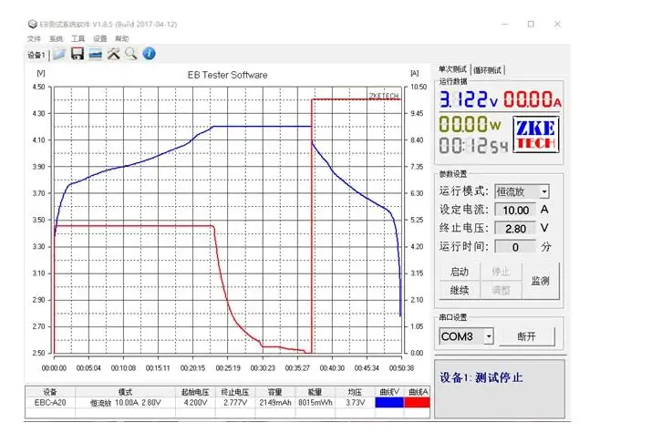Open the 系统 menu
The image size is (662, 433).
(57, 39)
